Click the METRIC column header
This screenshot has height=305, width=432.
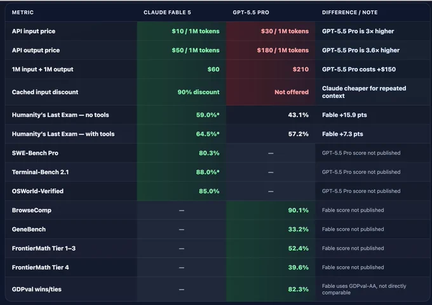pos(23,13)
